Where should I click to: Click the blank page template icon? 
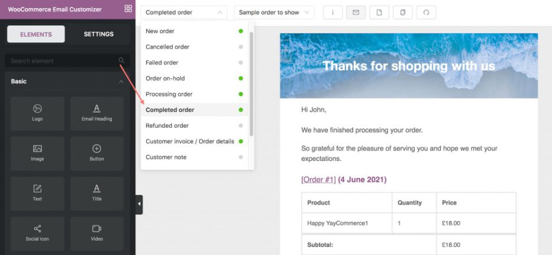click(379, 12)
